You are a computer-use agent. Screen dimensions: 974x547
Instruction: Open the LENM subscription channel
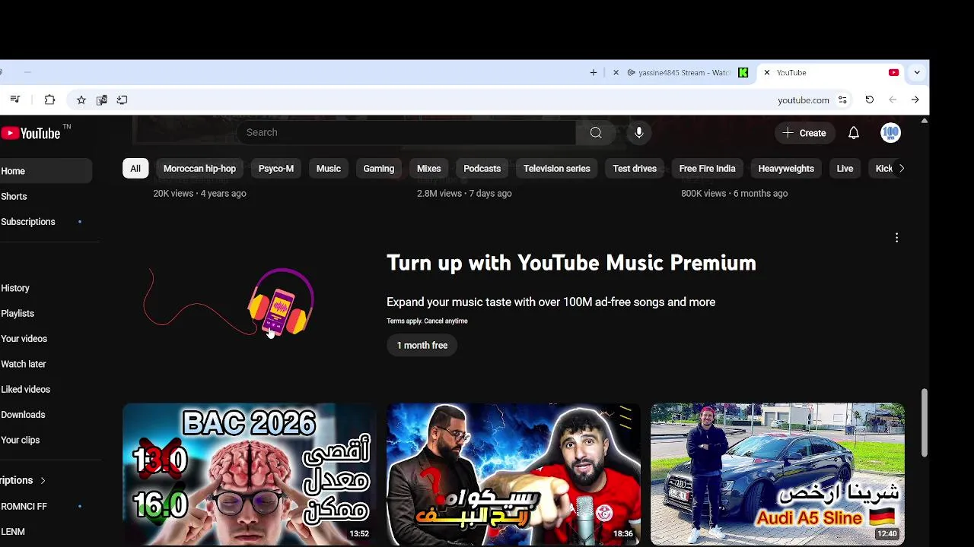coord(46,532)
